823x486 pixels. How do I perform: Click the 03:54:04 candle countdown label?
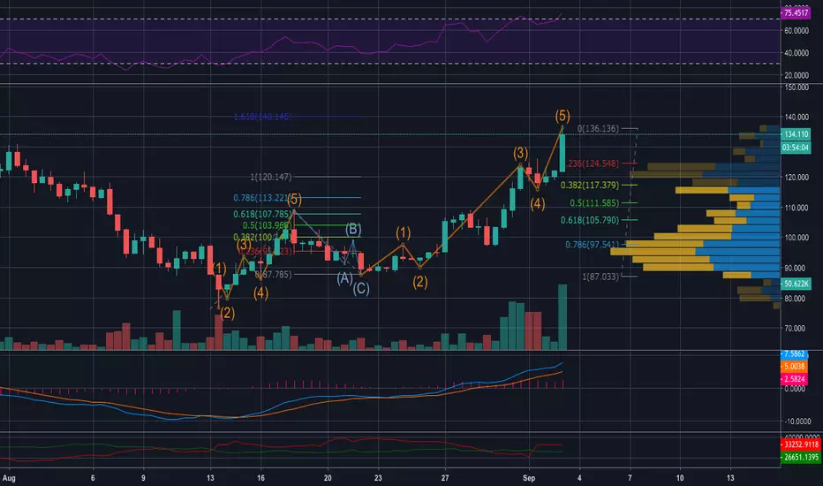[x=796, y=148]
